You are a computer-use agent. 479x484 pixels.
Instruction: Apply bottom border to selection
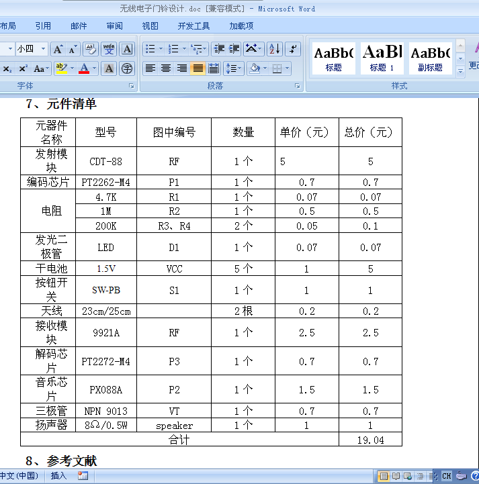point(277,68)
